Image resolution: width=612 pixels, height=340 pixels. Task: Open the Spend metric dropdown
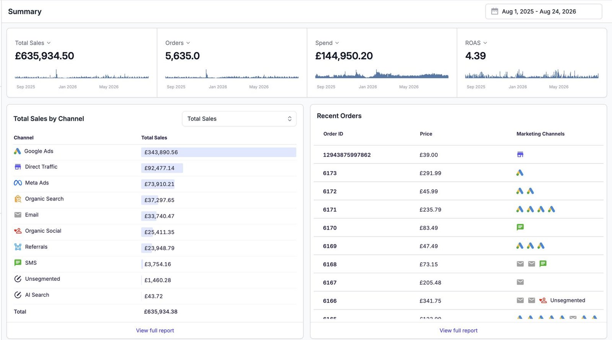point(327,43)
